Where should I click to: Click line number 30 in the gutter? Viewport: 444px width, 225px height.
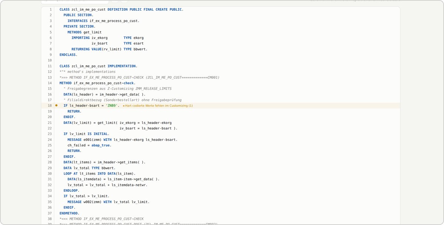coord(50,174)
